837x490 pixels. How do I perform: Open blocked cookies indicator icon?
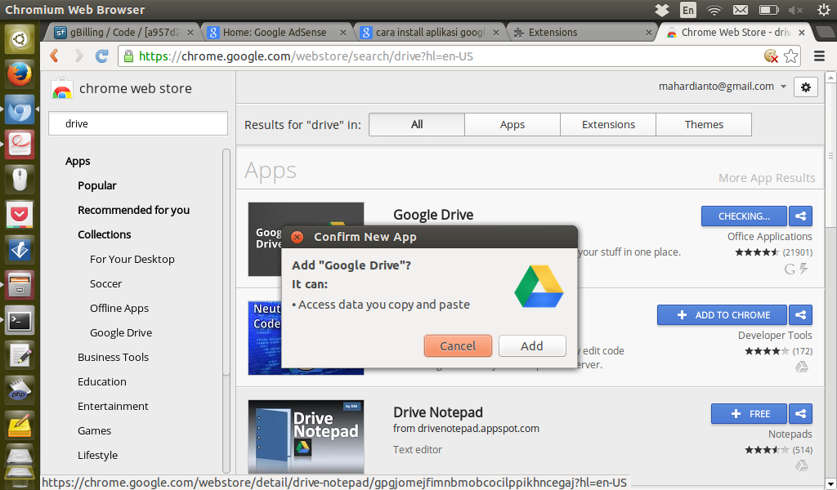[x=771, y=56]
